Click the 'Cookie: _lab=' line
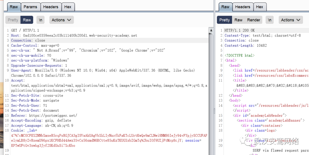Screen dimensions: 309x155 coord(24,130)
